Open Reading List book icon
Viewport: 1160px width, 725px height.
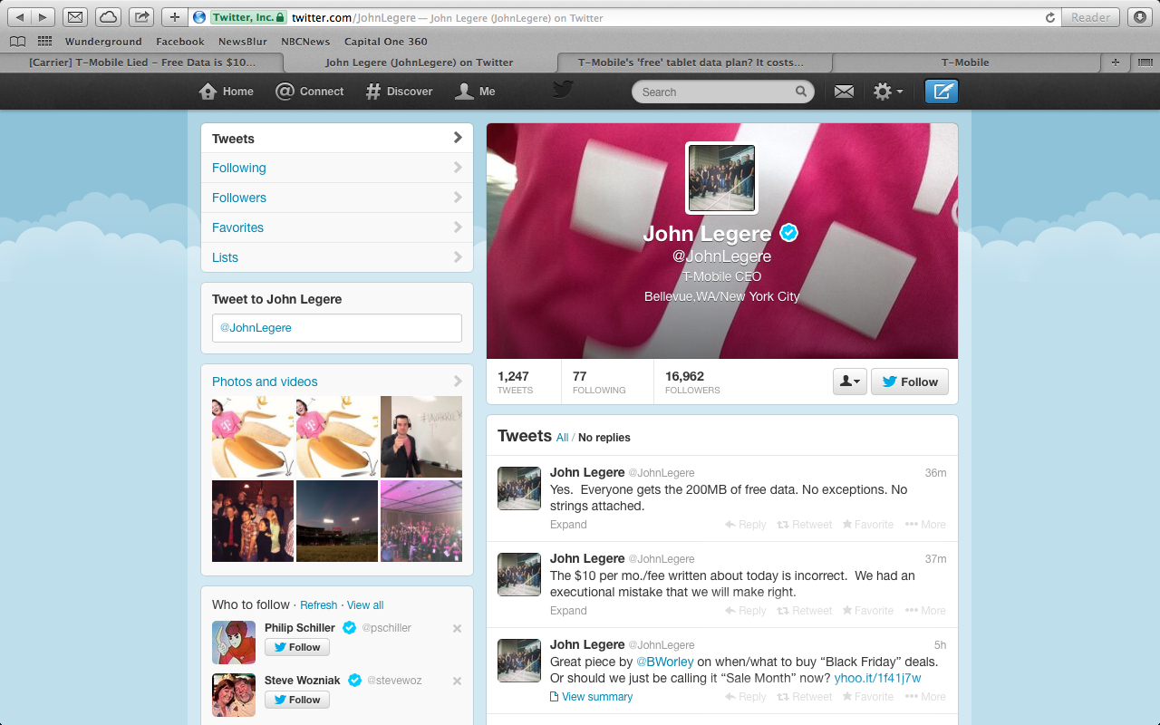pyautogui.click(x=18, y=42)
